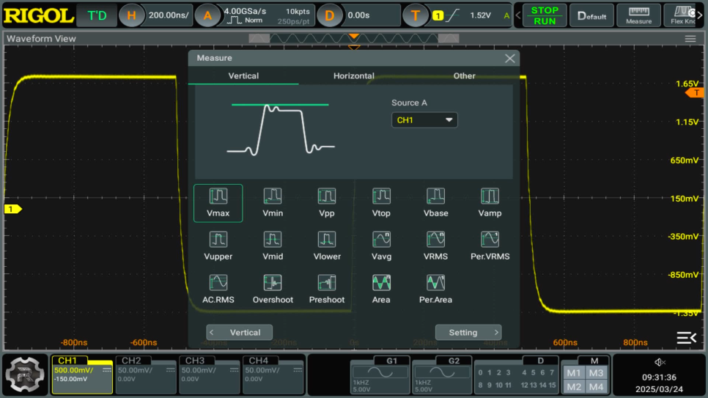Image resolution: width=708 pixels, height=398 pixels.
Task: Open the trigger T settings
Action: click(x=415, y=15)
